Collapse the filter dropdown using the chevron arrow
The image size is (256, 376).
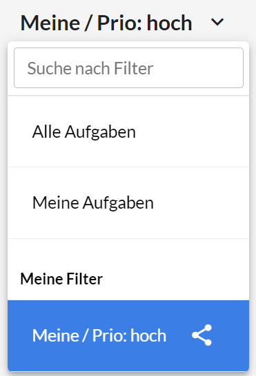[217, 22]
